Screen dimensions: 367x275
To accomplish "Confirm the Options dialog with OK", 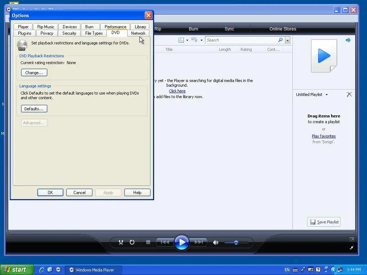I will pyautogui.click(x=50, y=192).
